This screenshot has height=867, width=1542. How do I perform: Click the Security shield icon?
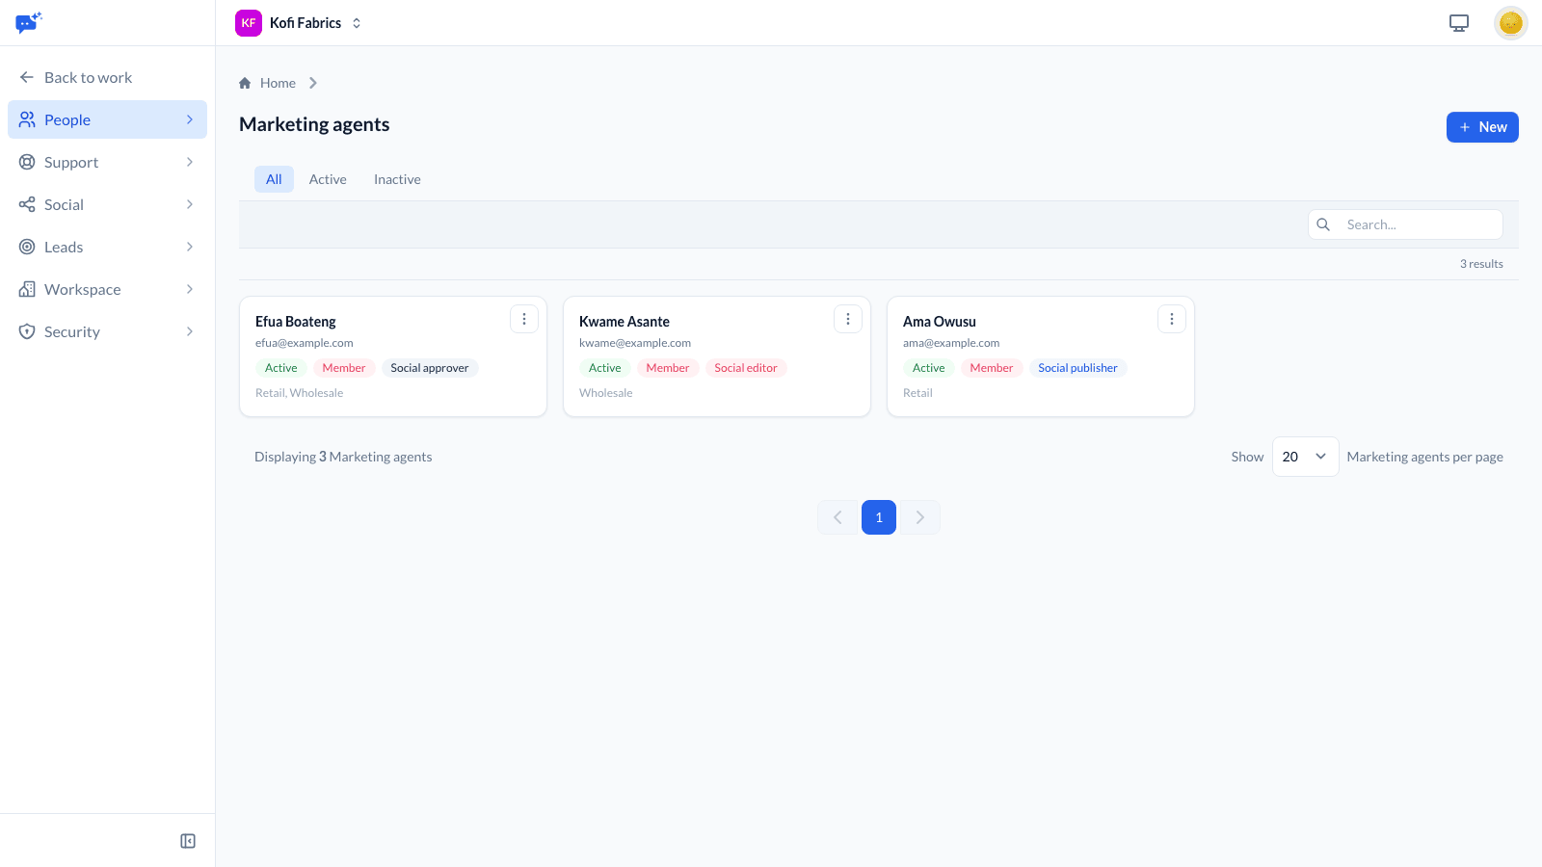(27, 331)
